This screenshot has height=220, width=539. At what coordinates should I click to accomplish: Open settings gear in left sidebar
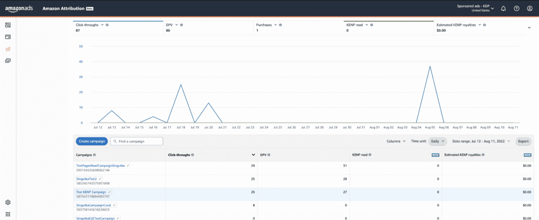tap(8, 202)
